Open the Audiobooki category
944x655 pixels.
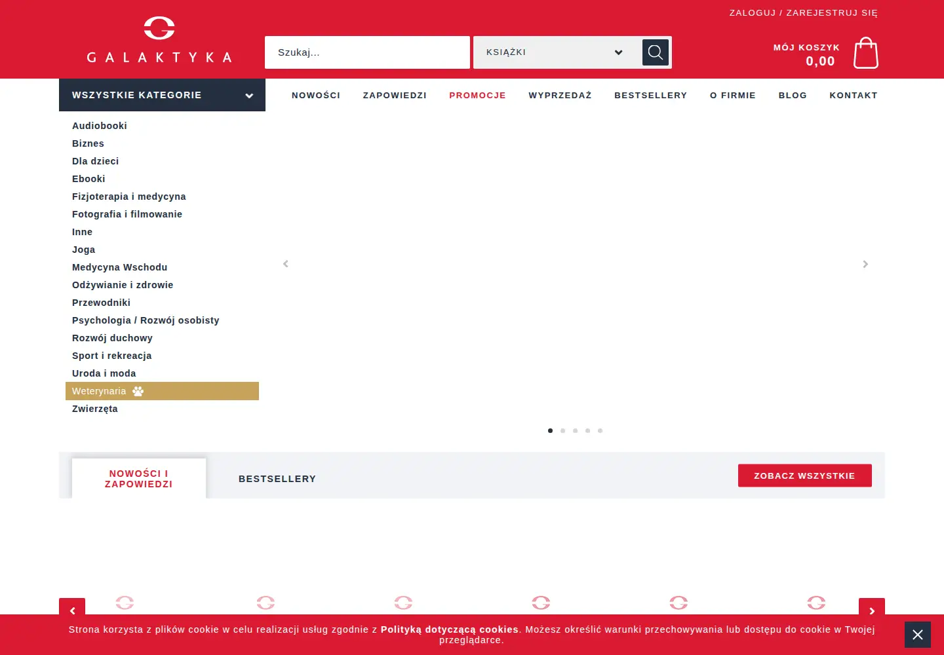pos(100,126)
